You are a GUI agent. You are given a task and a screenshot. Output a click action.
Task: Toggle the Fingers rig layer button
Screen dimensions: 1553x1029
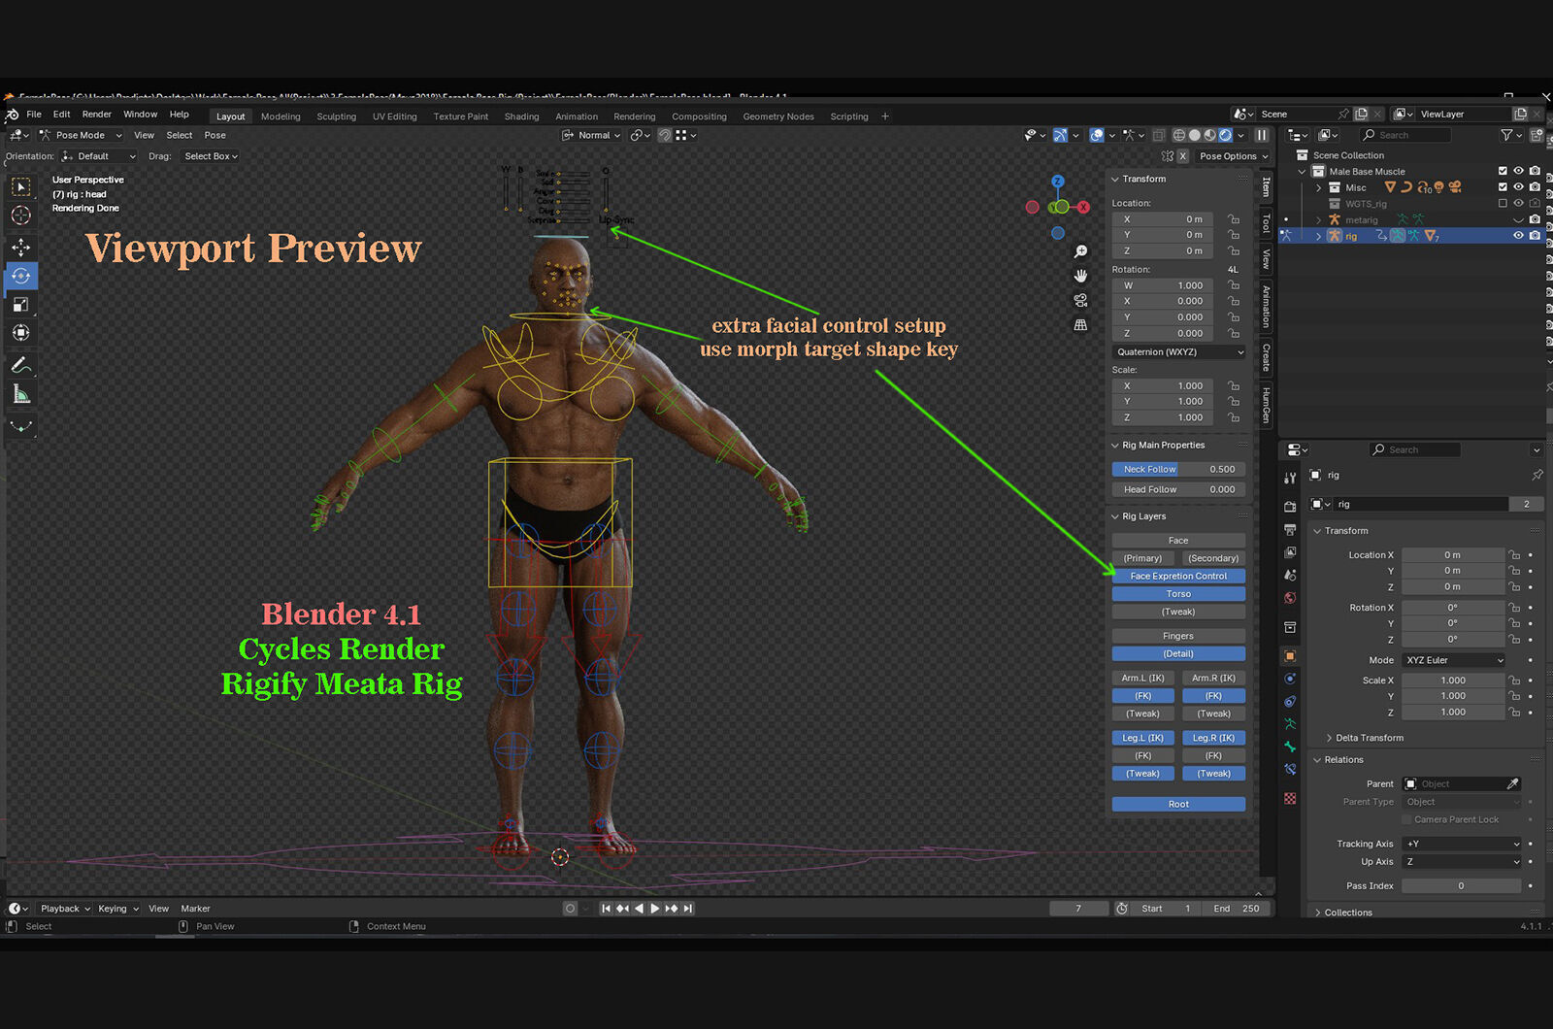1178,636
